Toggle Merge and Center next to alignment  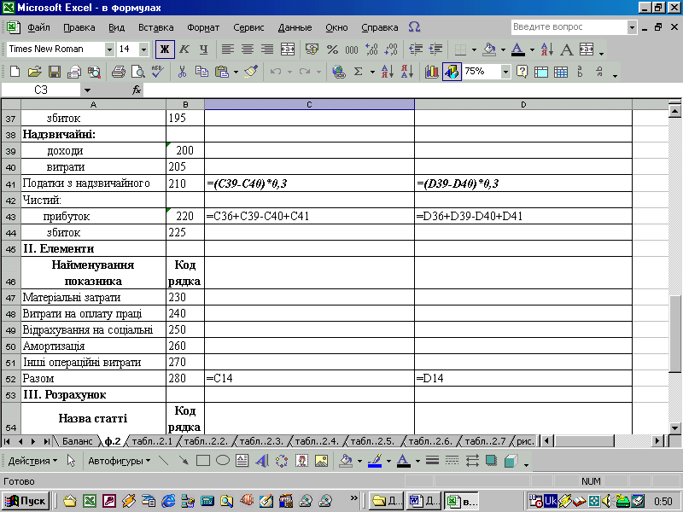point(288,49)
